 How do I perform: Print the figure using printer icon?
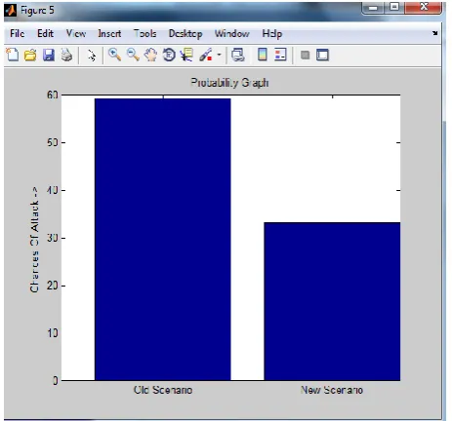click(66, 55)
